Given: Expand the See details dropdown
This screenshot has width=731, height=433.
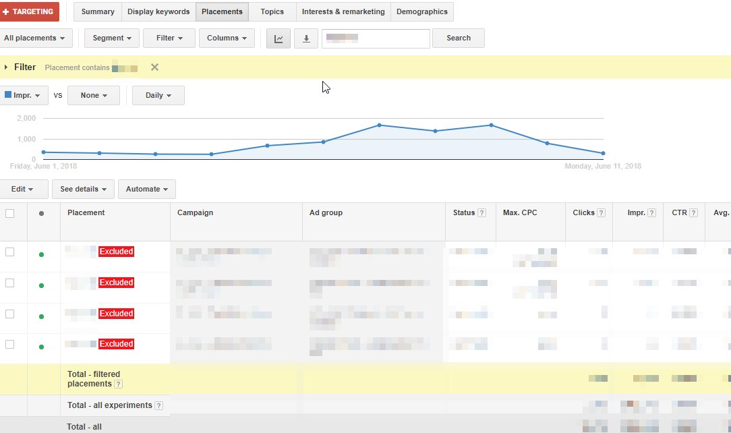Looking at the screenshot, I should [84, 190].
